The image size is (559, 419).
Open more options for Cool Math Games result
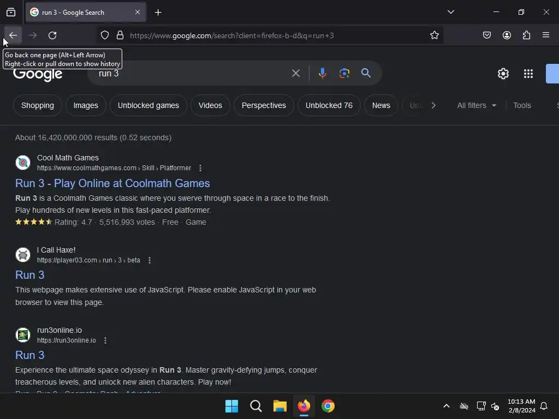[200, 168]
